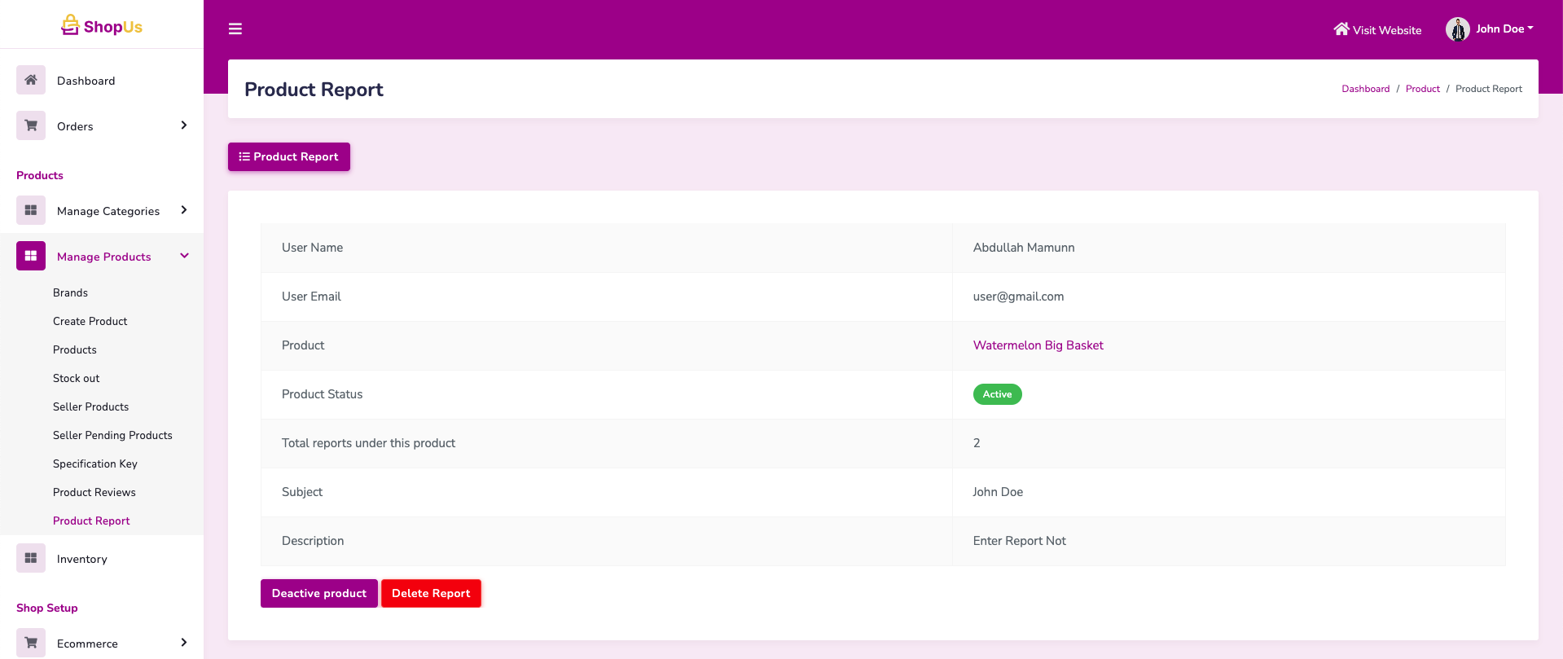Click the Inventory grid icon
The height and width of the screenshot is (659, 1563).
[x=31, y=558]
